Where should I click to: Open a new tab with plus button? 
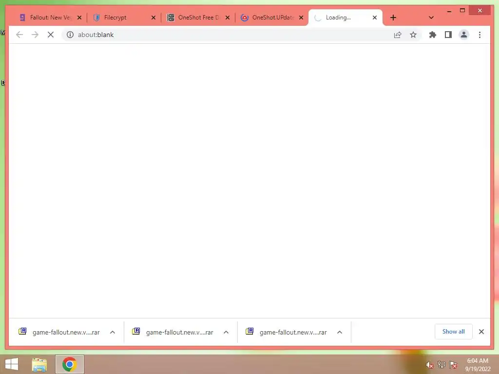393,18
